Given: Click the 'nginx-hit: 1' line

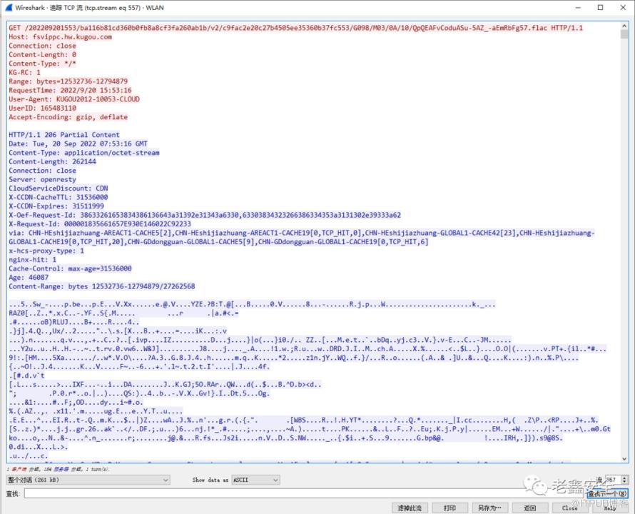Looking at the screenshot, I should click(32, 260).
